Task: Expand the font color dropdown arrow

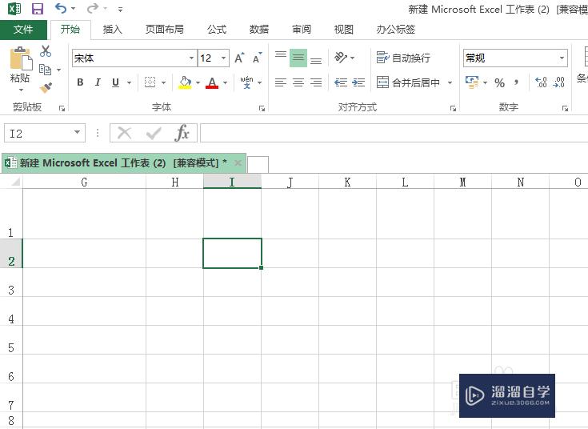Action: coord(225,82)
